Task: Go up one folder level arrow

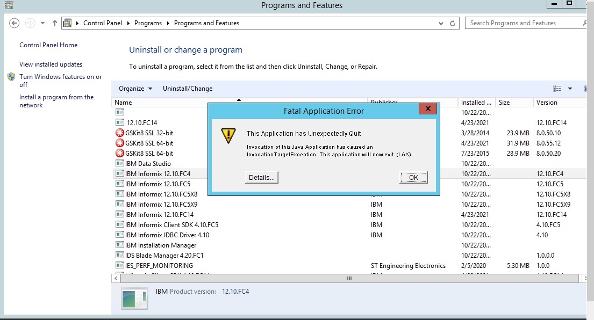Action: point(55,23)
